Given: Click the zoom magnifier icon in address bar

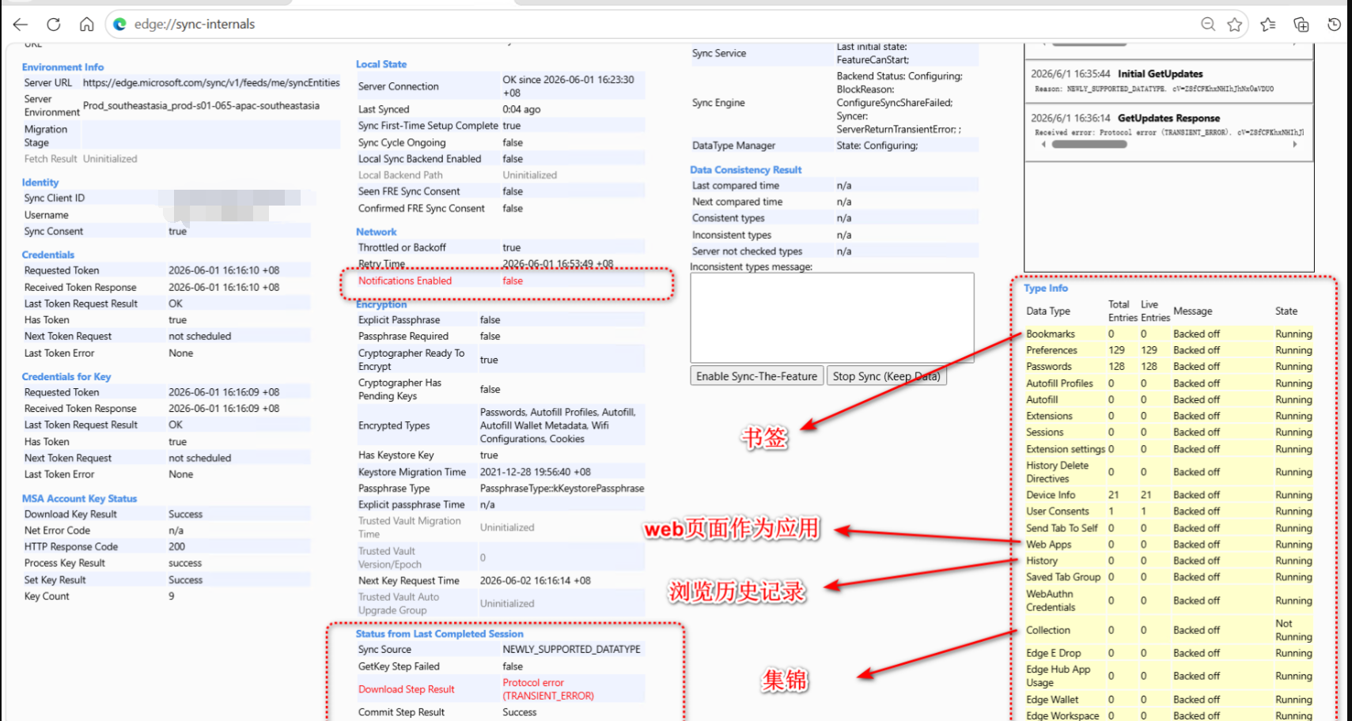Looking at the screenshot, I should [x=1208, y=25].
